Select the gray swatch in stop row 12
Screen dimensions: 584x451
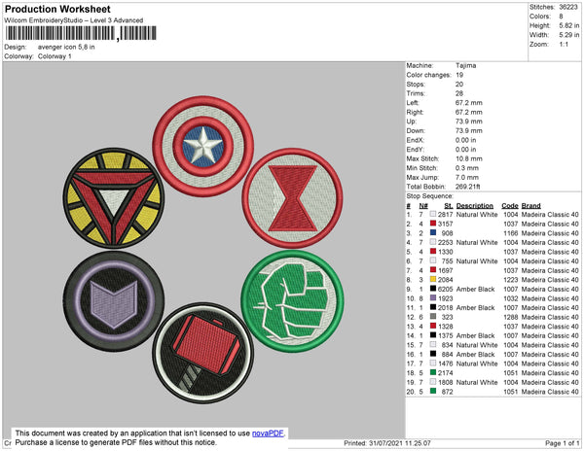433,317
